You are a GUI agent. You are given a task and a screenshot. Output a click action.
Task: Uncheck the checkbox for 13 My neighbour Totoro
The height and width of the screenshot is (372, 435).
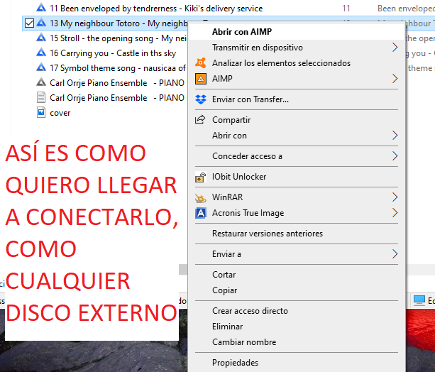click(29, 23)
